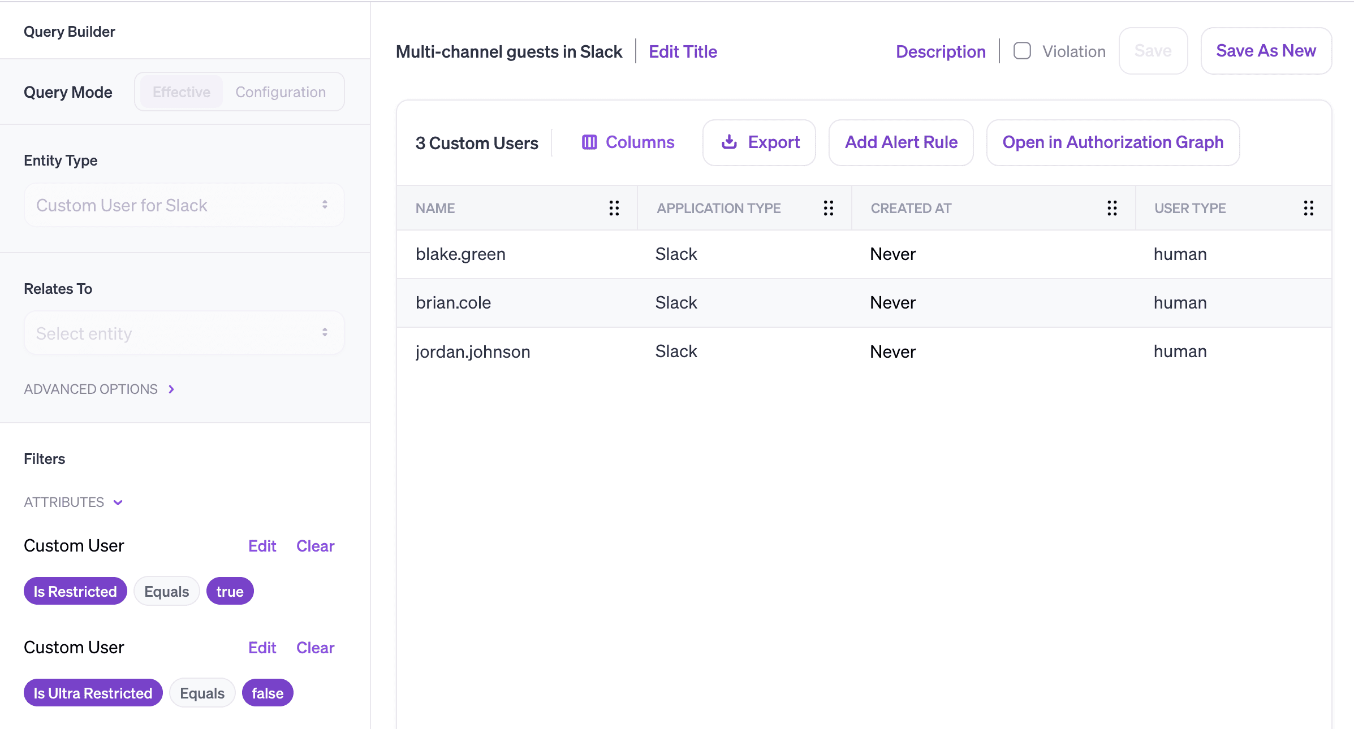Click the drag handle icon next to USER TYPE

(1311, 207)
